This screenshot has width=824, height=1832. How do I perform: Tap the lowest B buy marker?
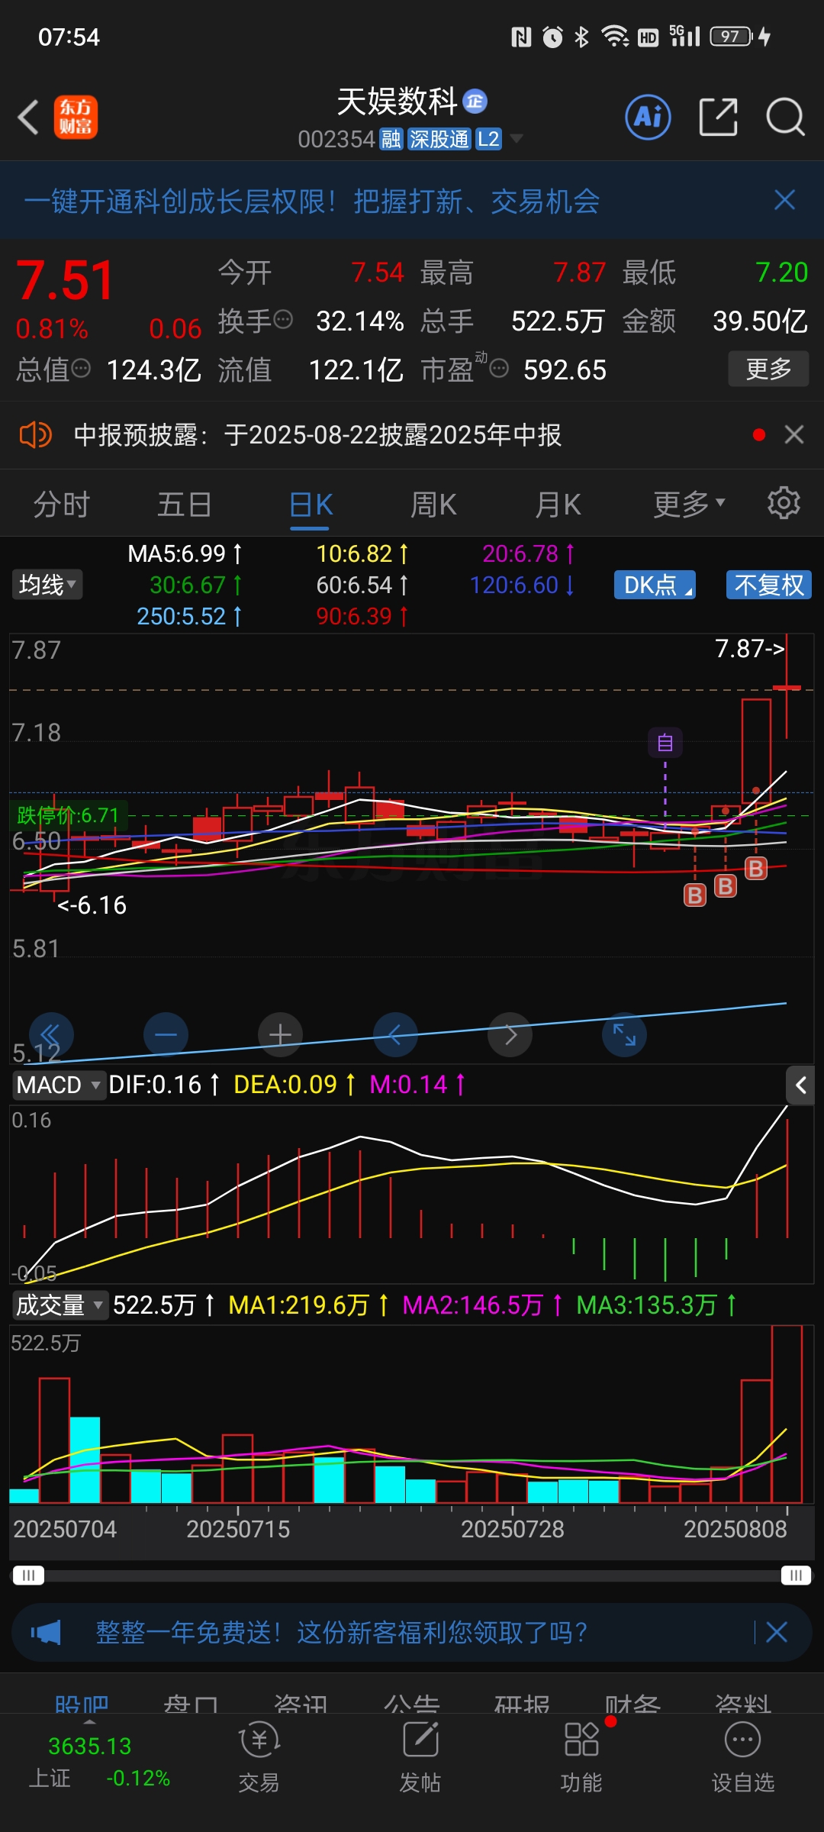pos(694,895)
